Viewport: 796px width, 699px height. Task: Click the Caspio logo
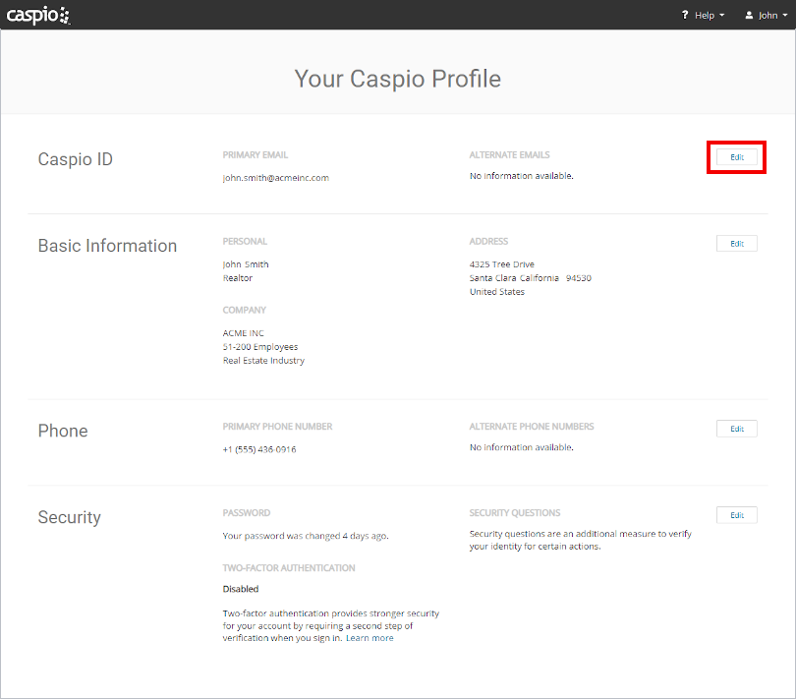coord(38,15)
